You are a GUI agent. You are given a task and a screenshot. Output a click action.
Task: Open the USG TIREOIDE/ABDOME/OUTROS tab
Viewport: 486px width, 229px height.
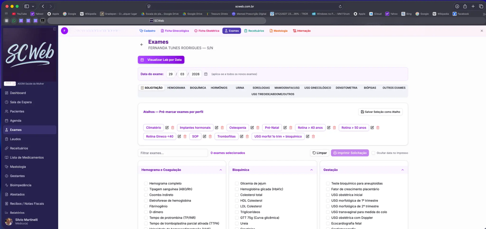(273, 94)
